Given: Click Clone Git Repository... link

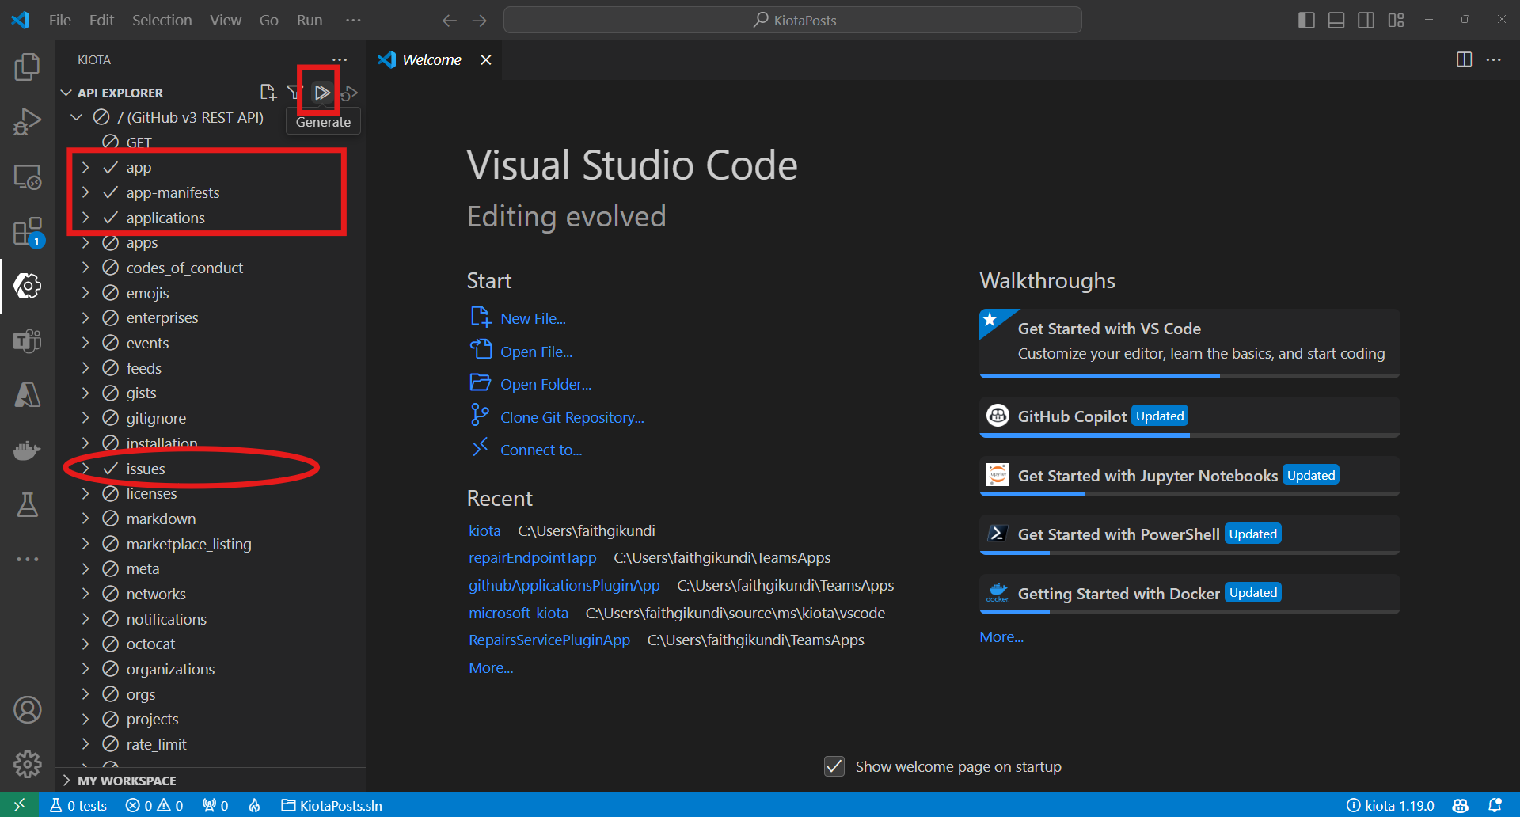Looking at the screenshot, I should click(x=572, y=417).
